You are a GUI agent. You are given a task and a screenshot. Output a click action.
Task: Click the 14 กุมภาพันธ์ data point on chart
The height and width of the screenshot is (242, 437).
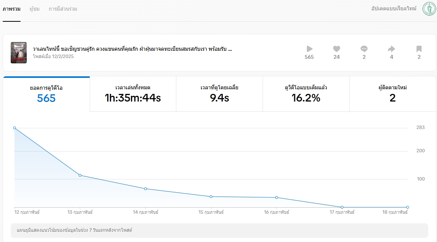(x=146, y=189)
